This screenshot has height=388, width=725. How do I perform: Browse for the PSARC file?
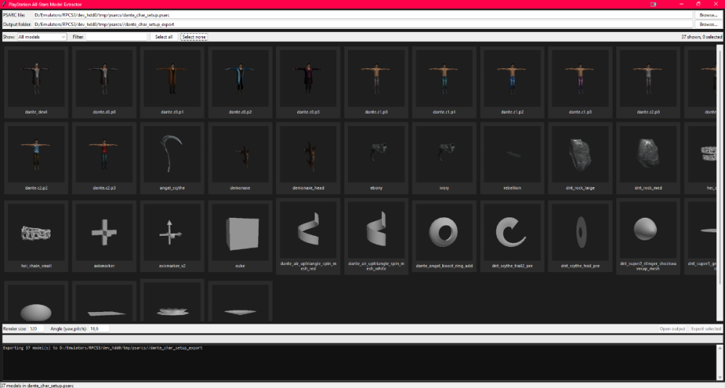point(708,15)
